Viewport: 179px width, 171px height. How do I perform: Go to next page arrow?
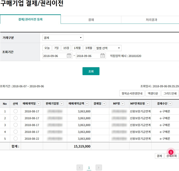(x=99, y=167)
